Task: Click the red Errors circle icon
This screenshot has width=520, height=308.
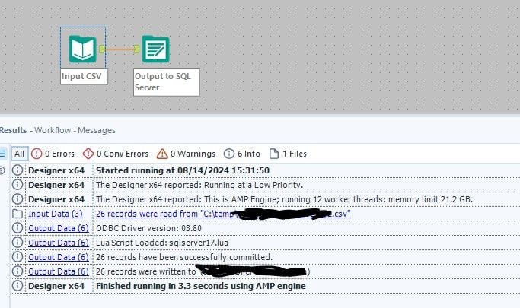Action: click(x=37, y=154)
